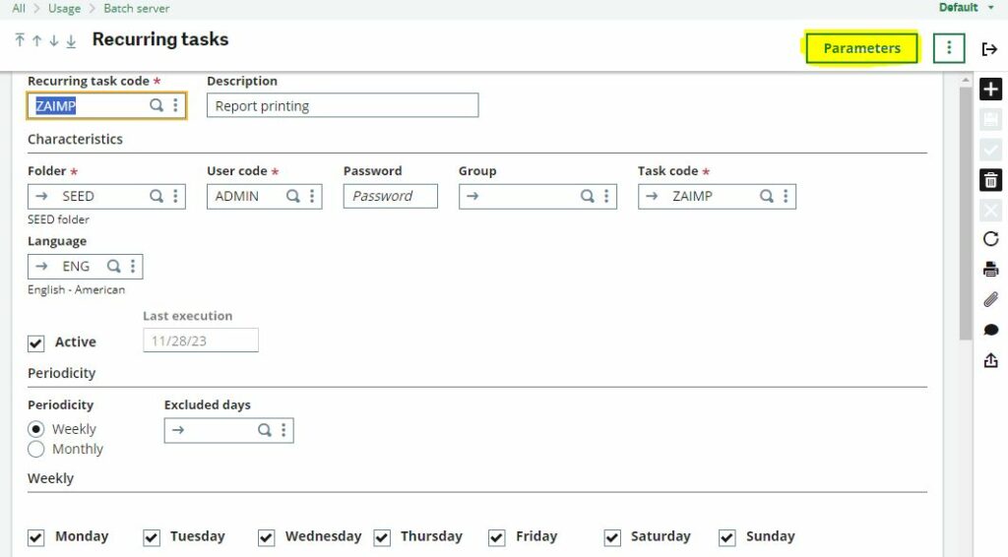Untick the Wednesday checkbox
1008x557 pixels.
[x=267, y=537]
